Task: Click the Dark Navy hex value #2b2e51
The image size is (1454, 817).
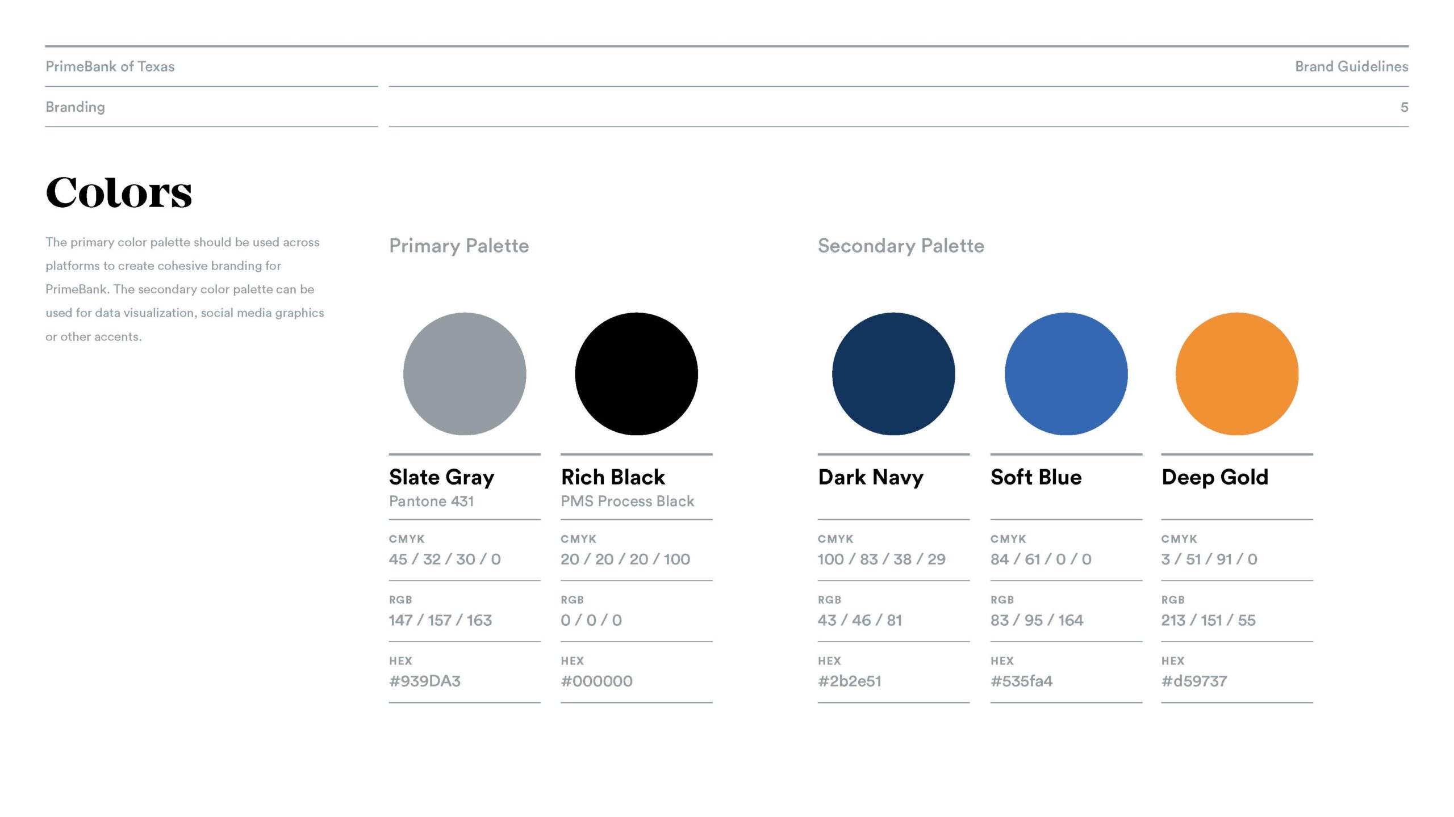Action: tap(850, 681)
